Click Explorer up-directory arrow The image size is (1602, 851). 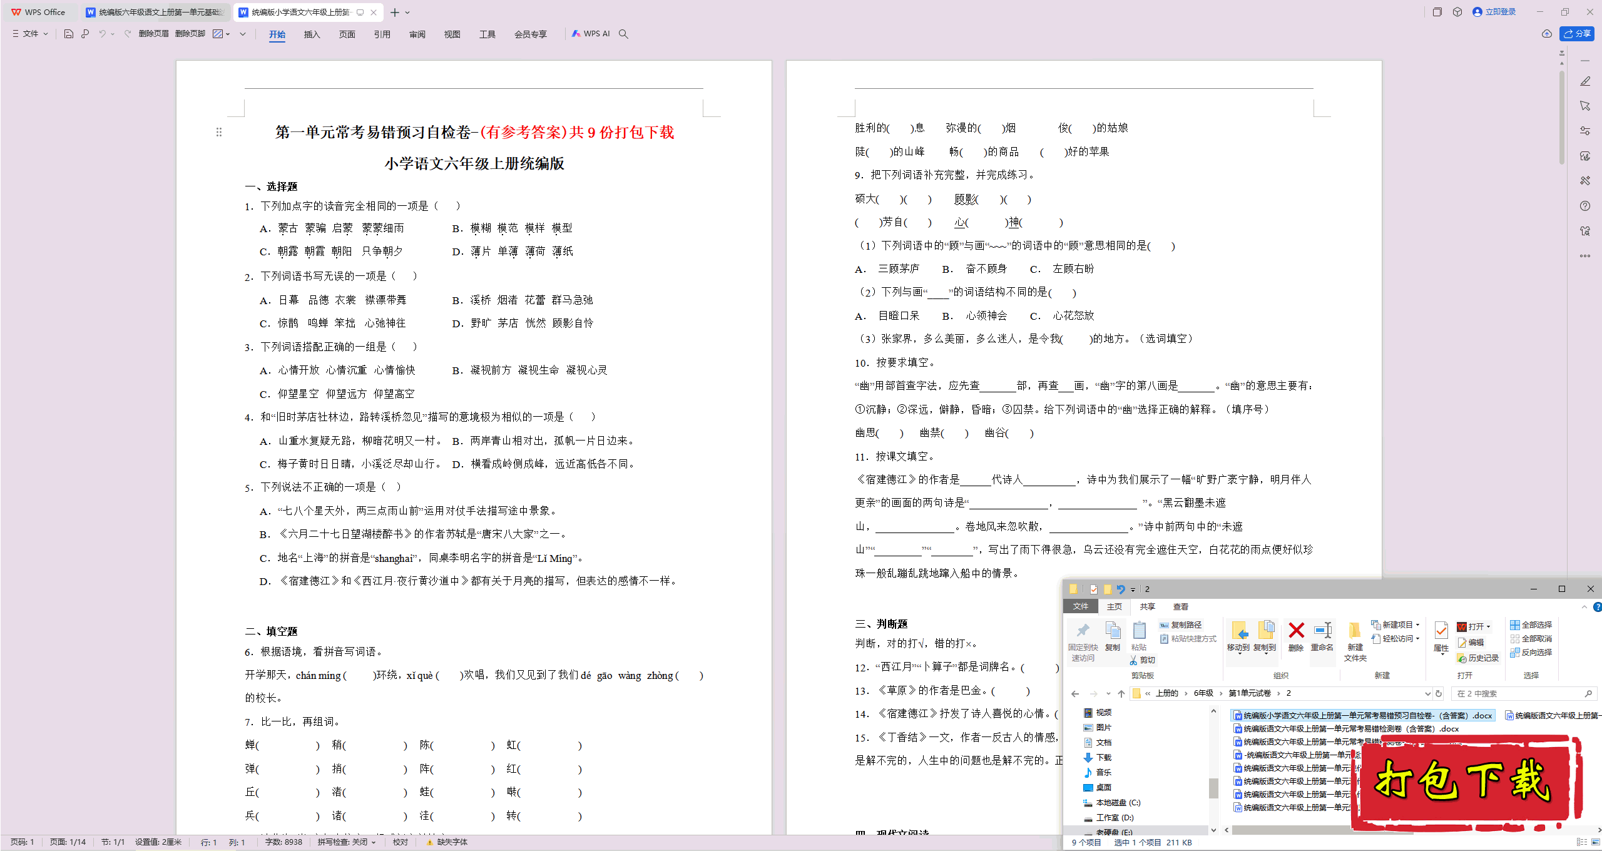(1121, 693)
